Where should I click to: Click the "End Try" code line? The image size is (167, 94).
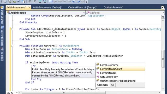coord(36,79)
